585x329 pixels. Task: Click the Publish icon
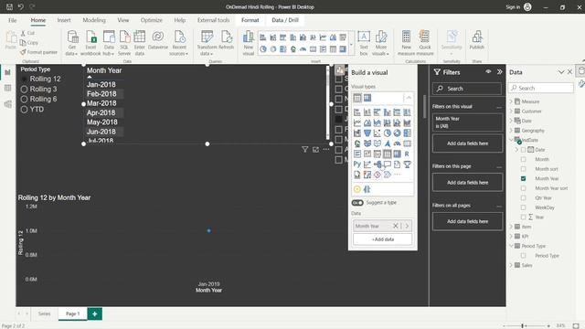(x=477, y=40)
